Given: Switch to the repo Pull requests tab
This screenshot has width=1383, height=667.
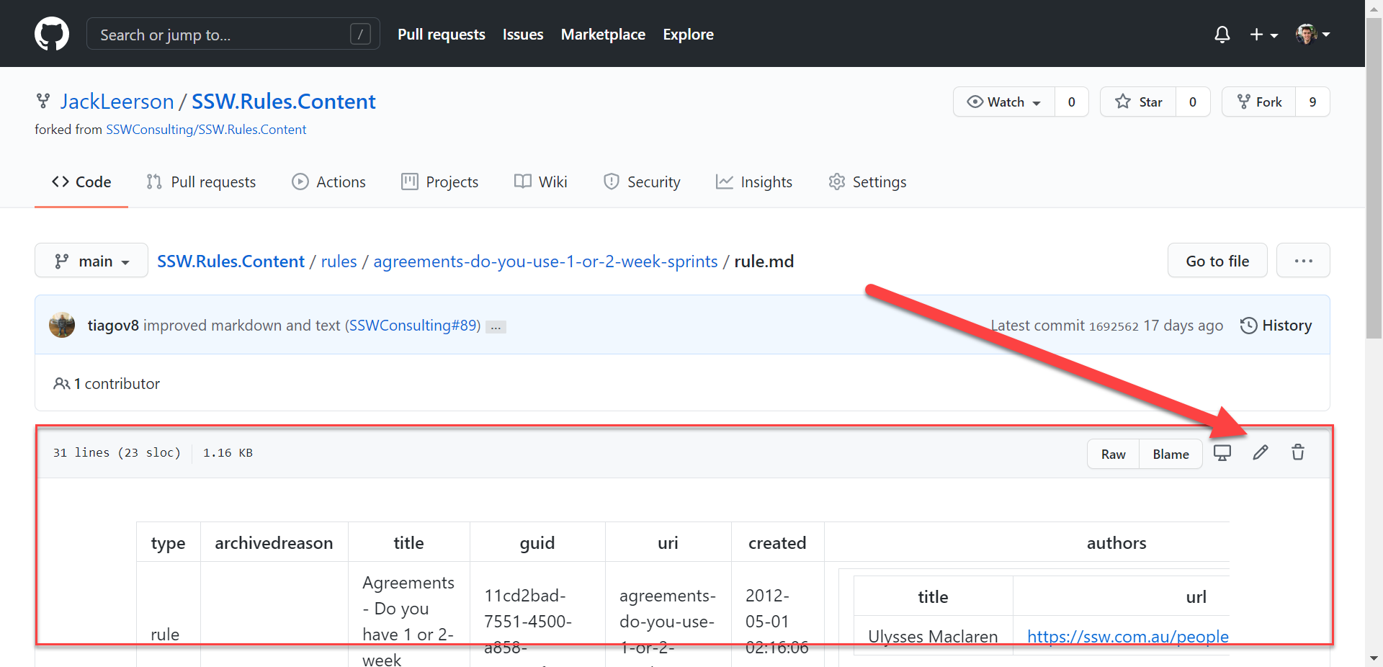Looking at the screenshot, I should click(x=201, y=182).
